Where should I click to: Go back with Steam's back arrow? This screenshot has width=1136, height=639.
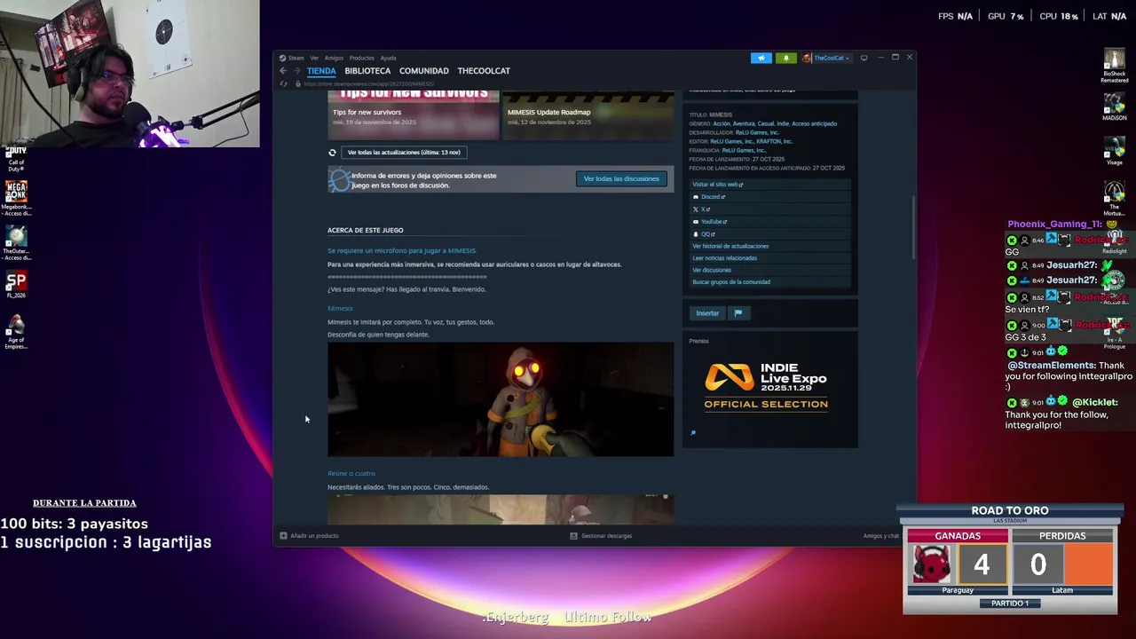tap(283, 71)
